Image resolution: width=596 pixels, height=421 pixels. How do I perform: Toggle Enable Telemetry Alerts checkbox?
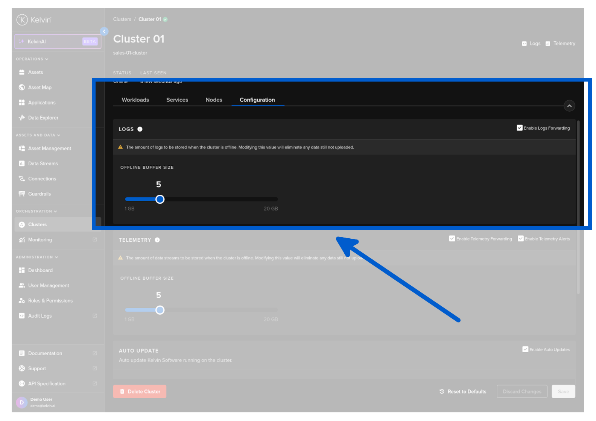(521, 239)
